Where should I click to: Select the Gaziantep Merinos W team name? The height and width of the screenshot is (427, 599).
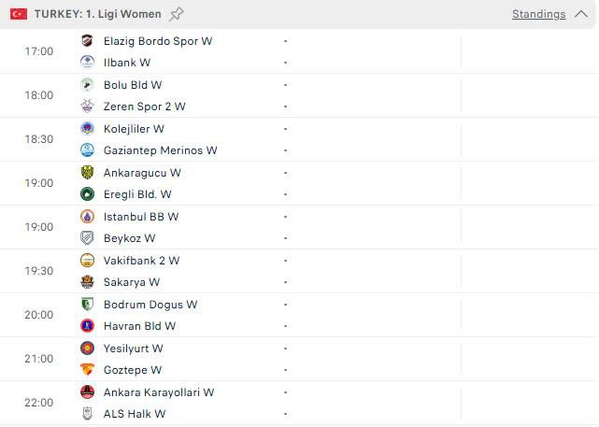tap(160, 150)
